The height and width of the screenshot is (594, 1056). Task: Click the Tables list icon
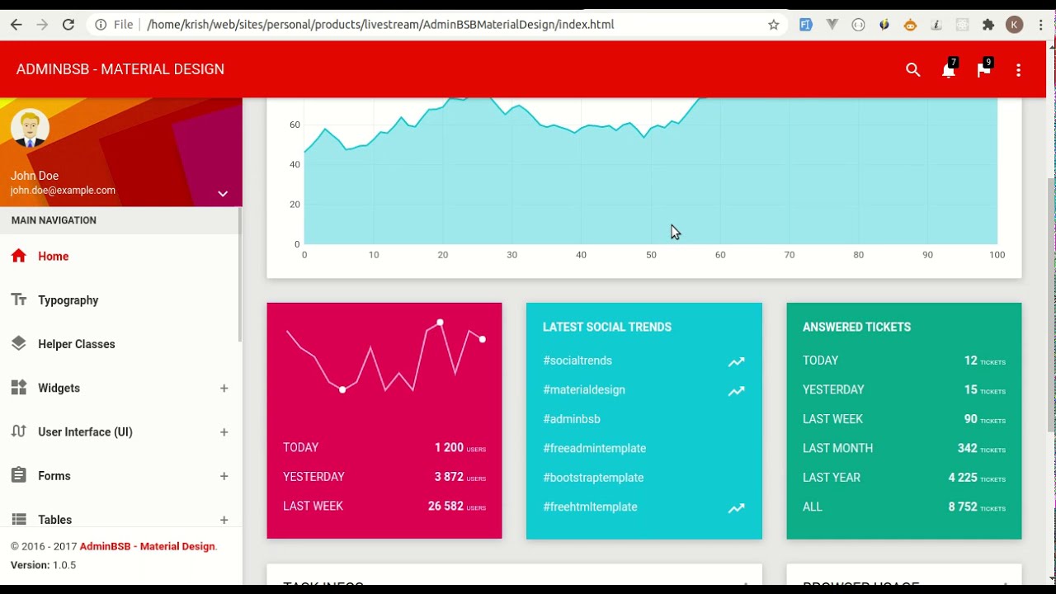pos(19,519)
